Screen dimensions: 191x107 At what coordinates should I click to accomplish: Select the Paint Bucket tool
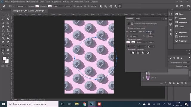pos(3,38)
